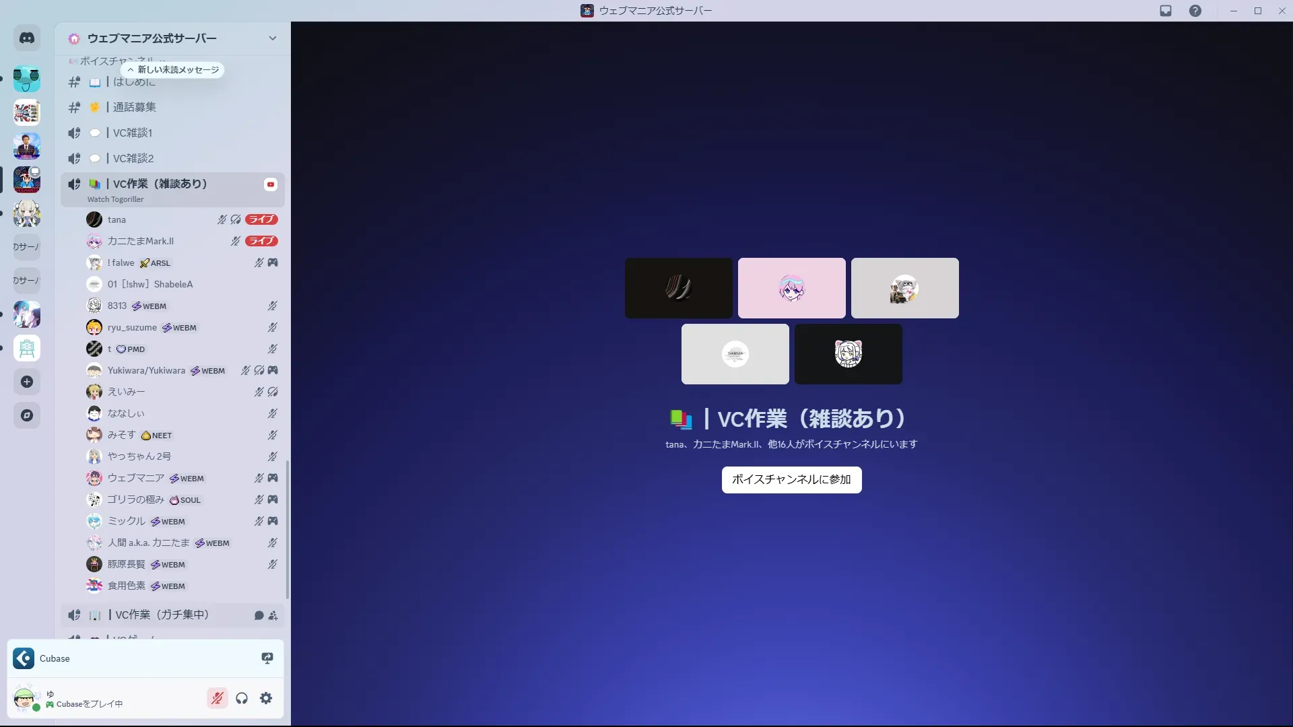This screenshot has height=727, width=1293.
Task: Click user カニたまMark.II in voice list
Action: 140,241
